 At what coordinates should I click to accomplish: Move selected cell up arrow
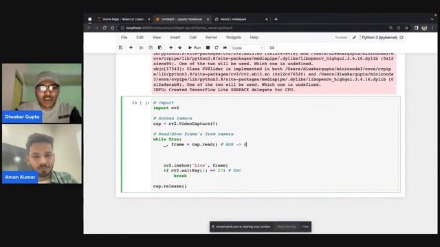[x=171, y=48]
